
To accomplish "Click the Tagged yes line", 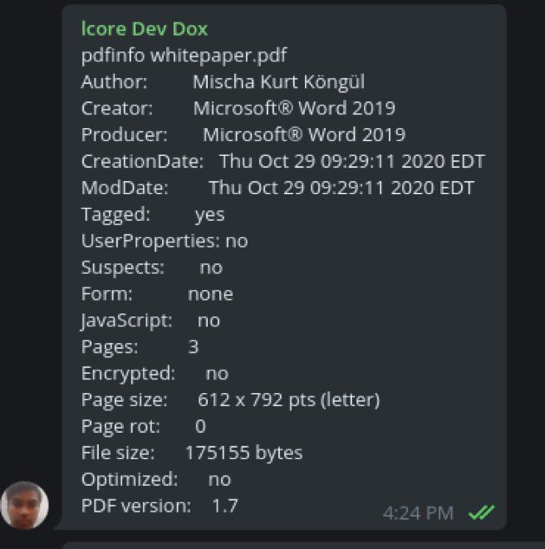I will [152, 215].
